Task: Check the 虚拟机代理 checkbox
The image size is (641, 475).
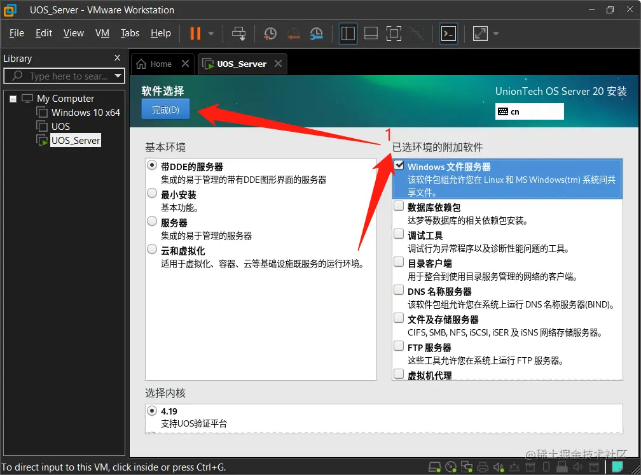Action: [x=399, y=374]
